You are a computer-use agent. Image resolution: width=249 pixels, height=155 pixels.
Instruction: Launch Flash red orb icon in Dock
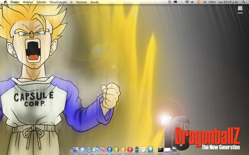(x=130, y=149)
